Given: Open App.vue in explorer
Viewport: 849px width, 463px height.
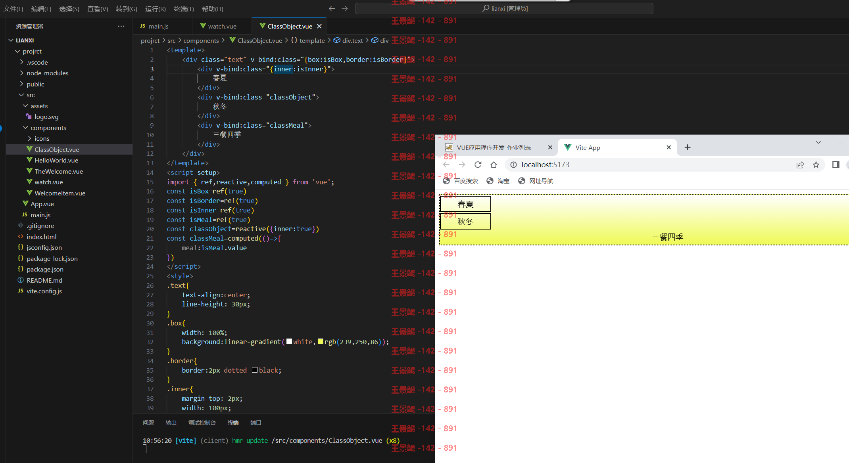Looking at the screenshot, I should pos(42,204).
